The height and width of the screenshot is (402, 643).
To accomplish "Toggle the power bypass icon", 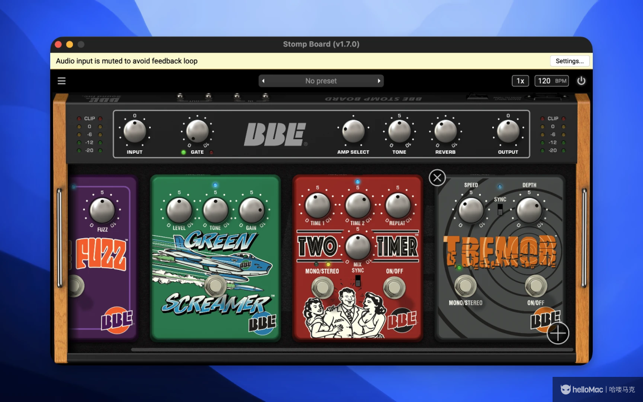I will tap(581, 81).
